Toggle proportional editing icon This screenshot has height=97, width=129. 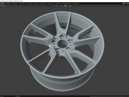(70, 6)
